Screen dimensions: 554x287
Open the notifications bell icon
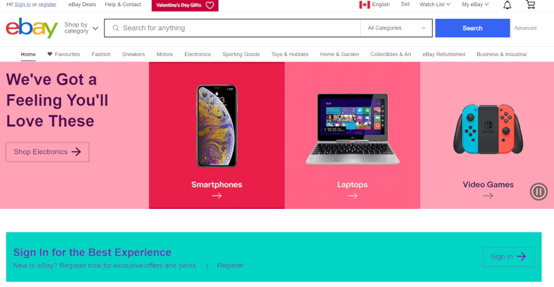(x=507, y=5)
